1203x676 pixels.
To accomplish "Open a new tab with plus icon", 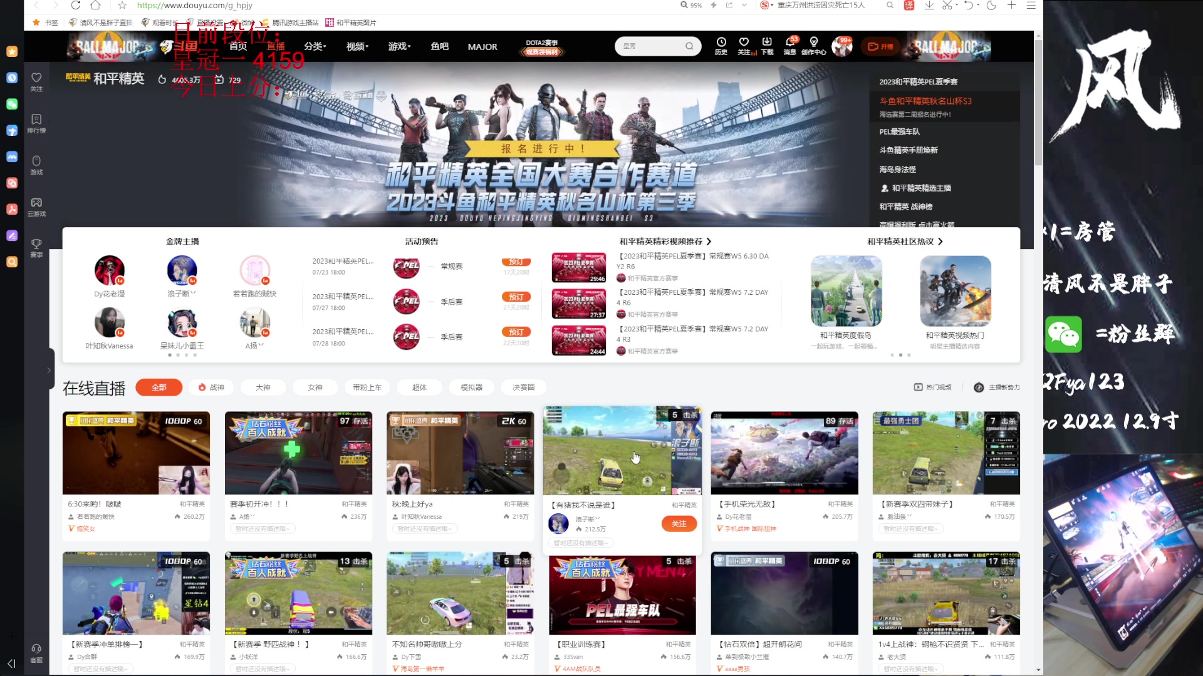I will [1011, 5].
